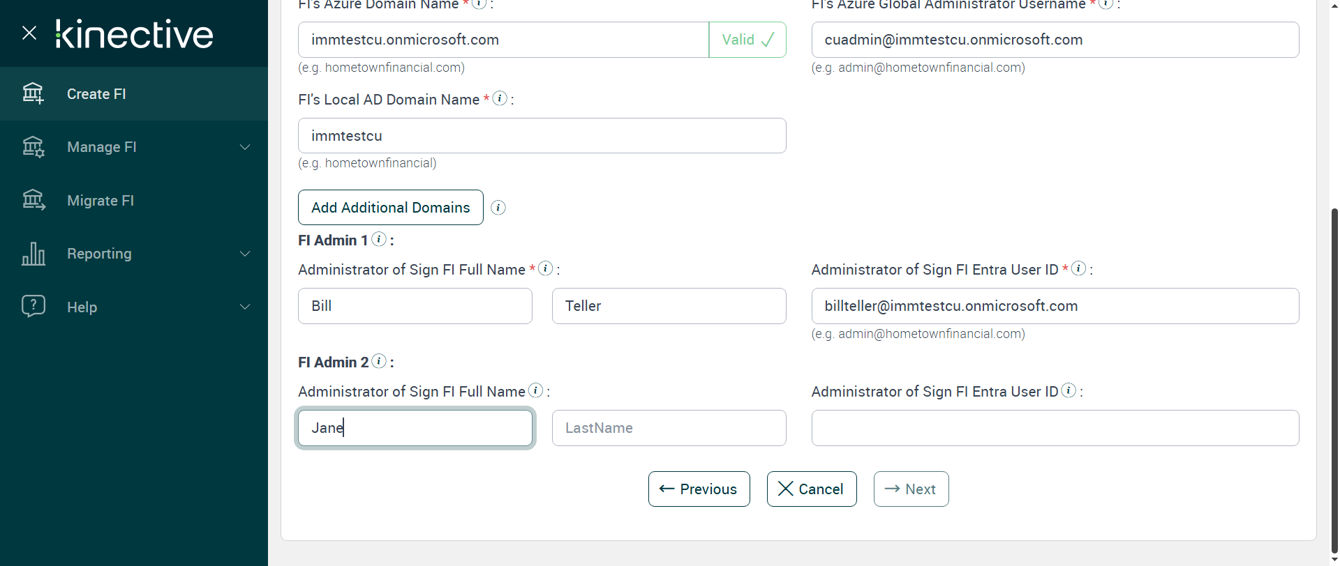Click info icon for Local AD Domain Name
The width and height of the screenshot is (1340, 566).
(x=500, y=98)
